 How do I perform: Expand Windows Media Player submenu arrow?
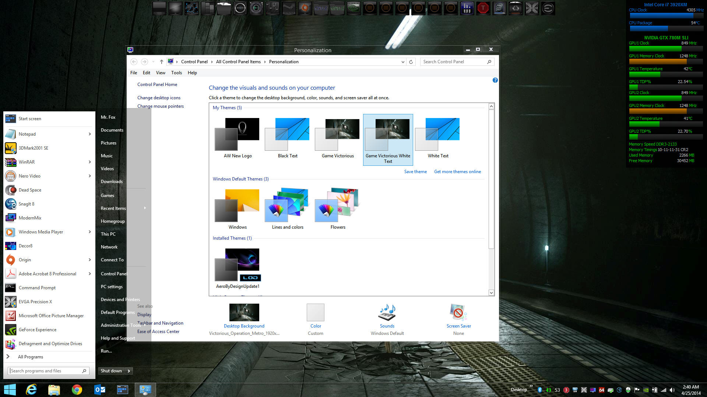point(89,232)
